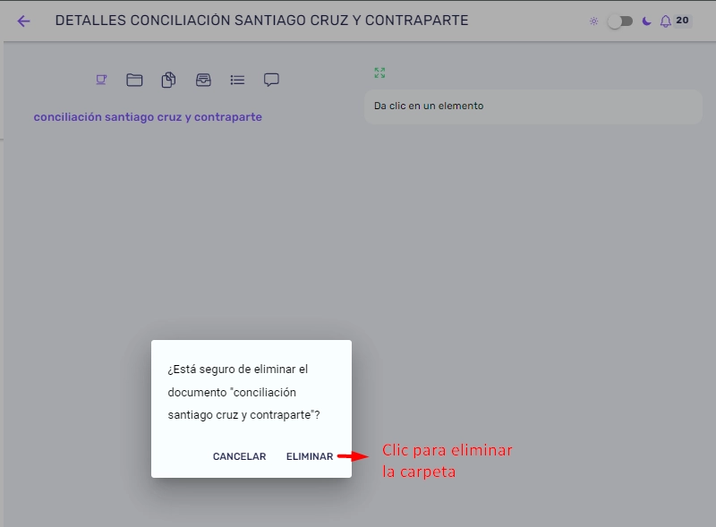716x527 pixels.
Task: Select the copy documents icon
Action: tap(168, 80)
